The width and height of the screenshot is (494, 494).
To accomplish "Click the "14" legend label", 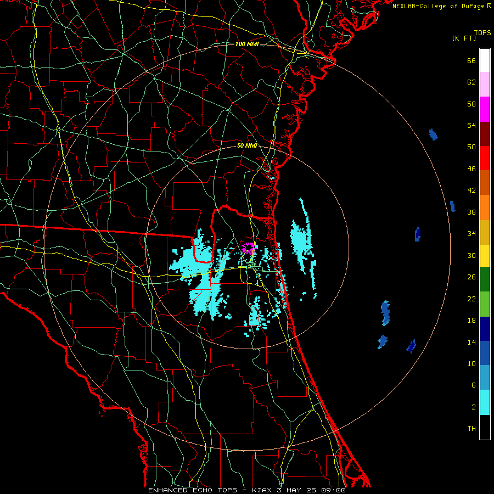I will click(471, 342).
